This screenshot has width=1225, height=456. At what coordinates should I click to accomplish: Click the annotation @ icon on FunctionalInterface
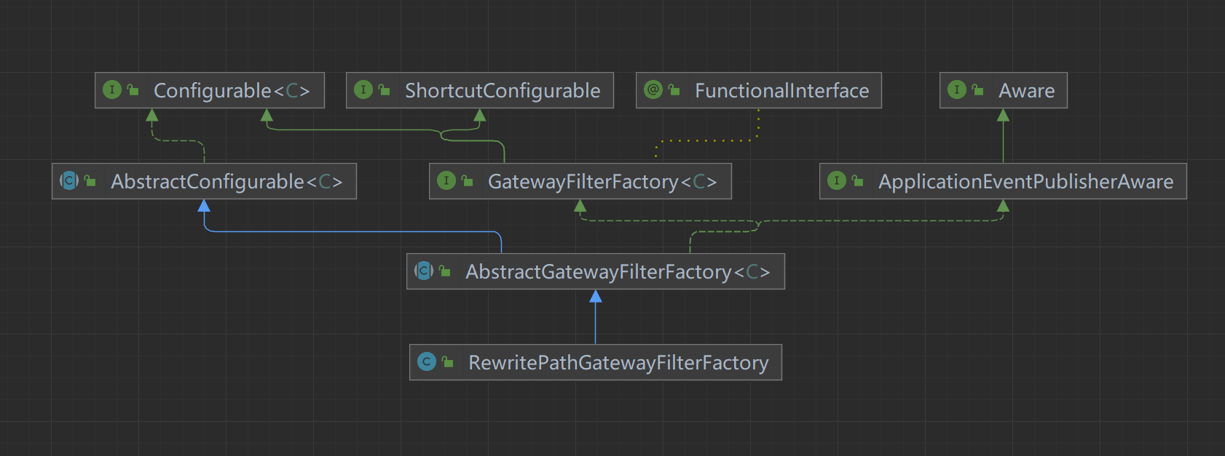(653, 90)
